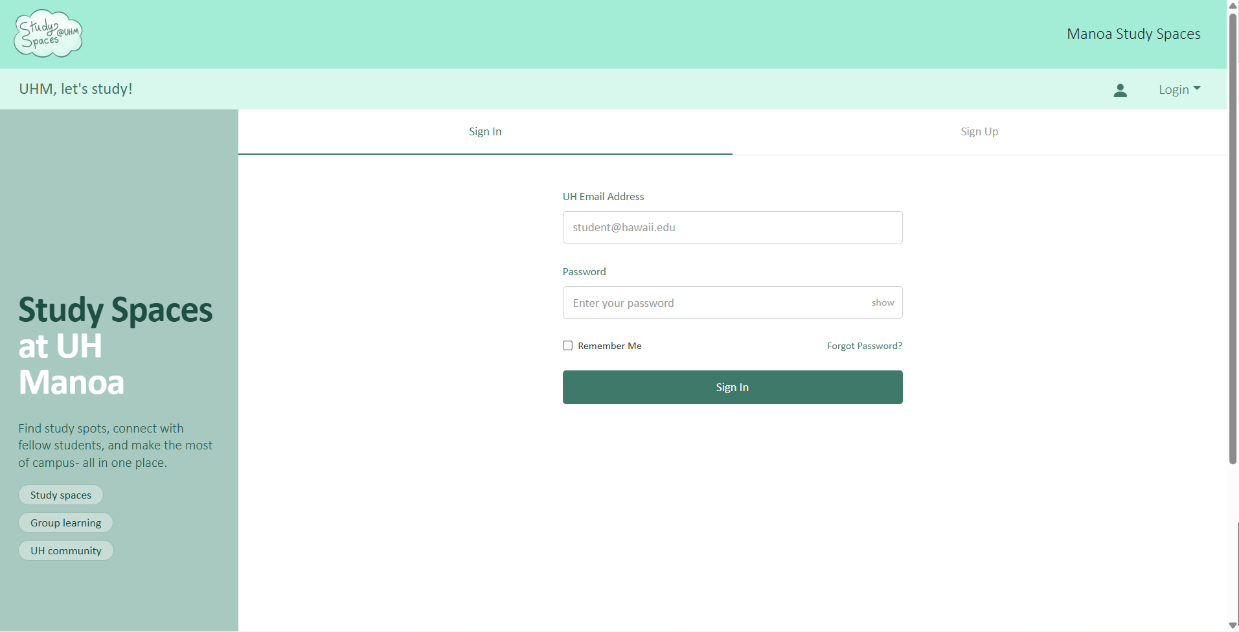Click the Study Spaces cloud logo
This screenshot has width=1239, height=632.
tap(49, 34)
